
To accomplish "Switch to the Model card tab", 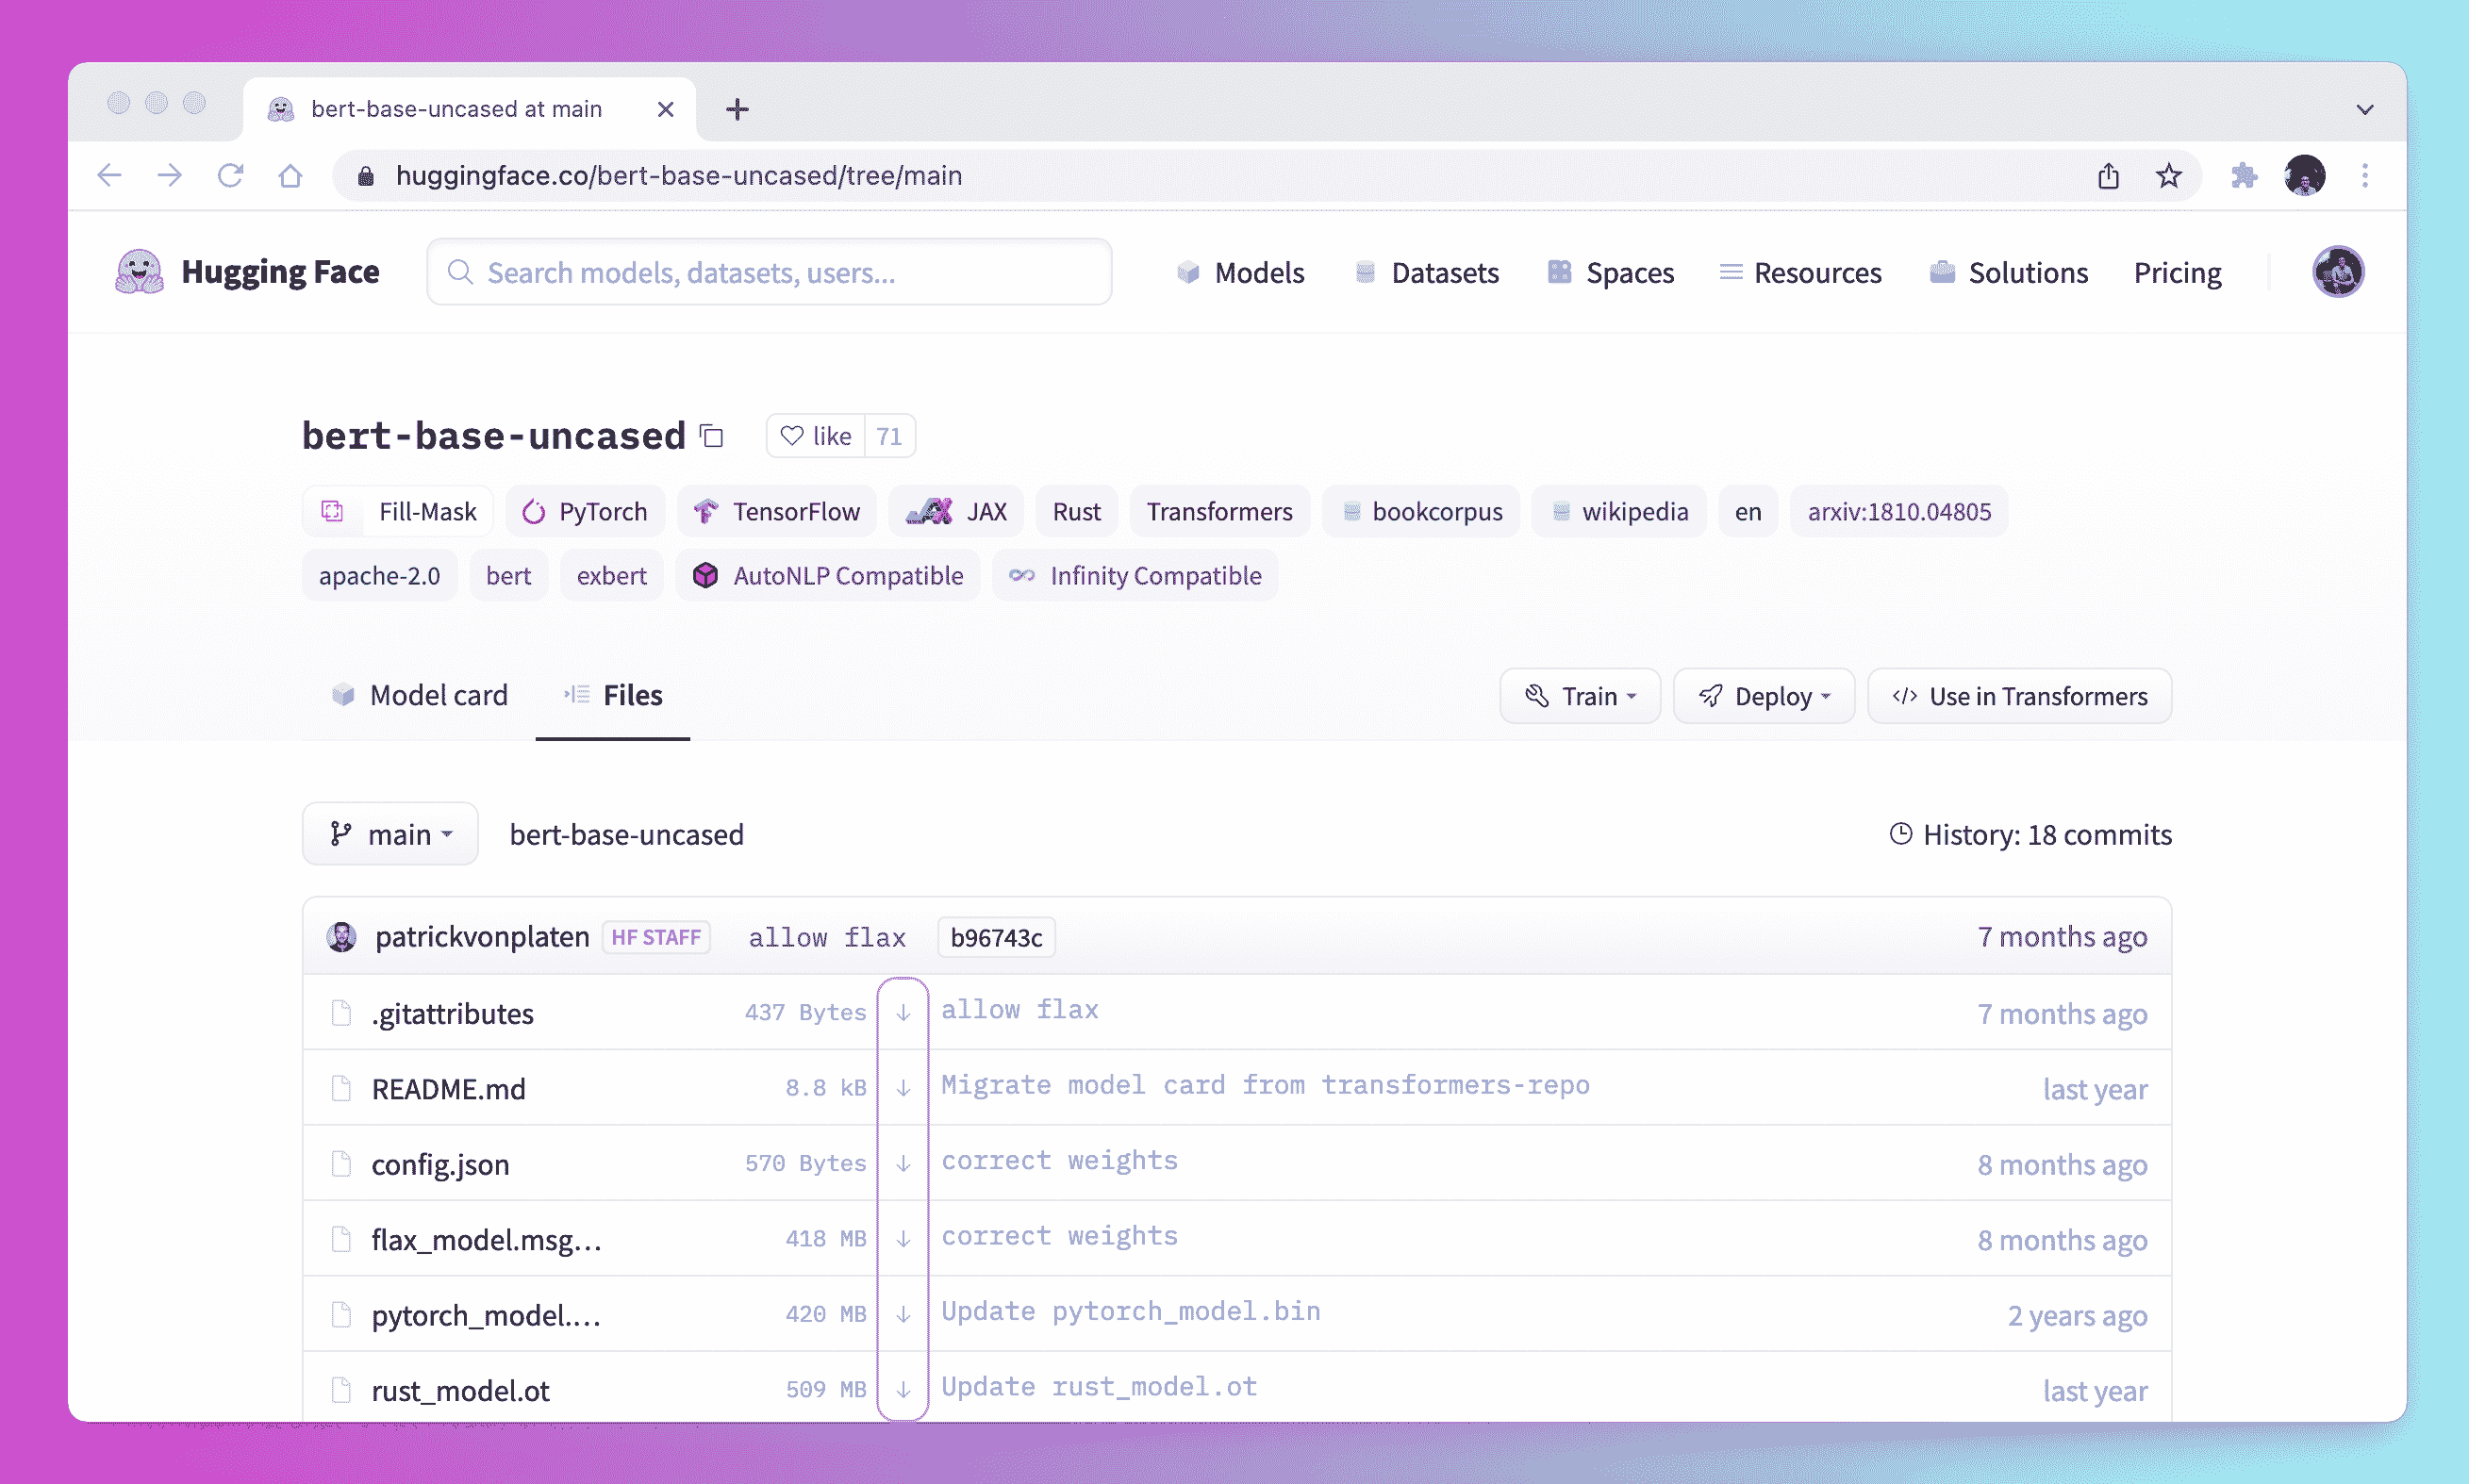I will click(x=420, y=695).
